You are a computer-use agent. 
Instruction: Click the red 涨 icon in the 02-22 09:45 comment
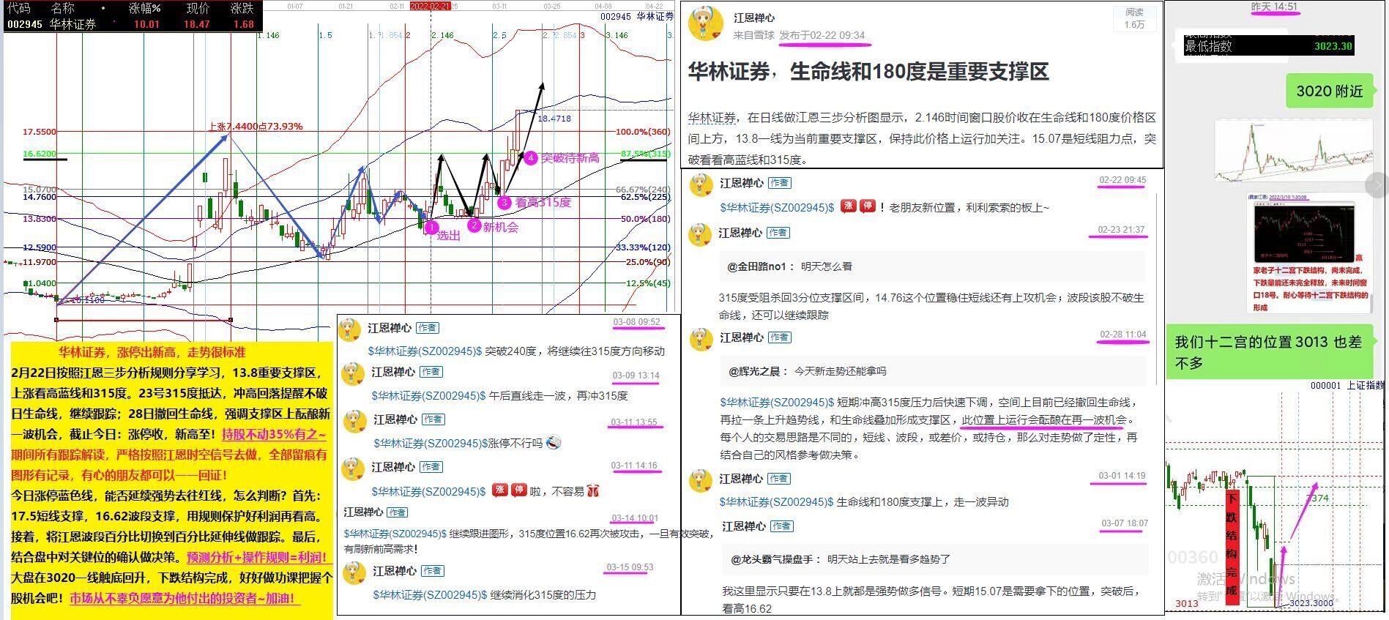(x=848, y=206)
